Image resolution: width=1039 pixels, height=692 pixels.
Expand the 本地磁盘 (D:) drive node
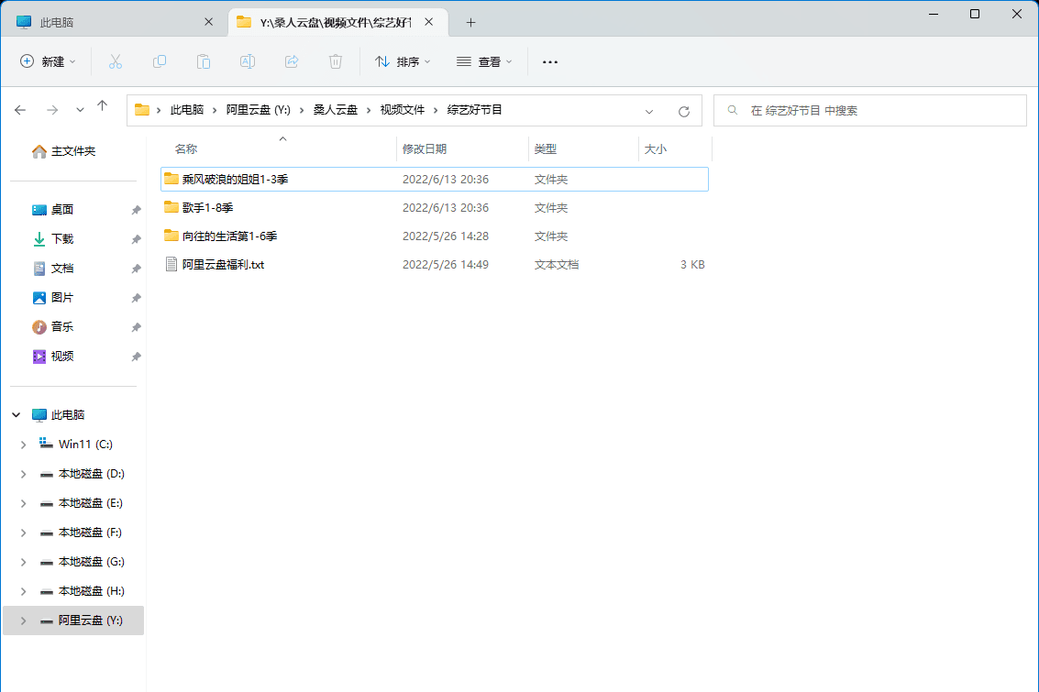[23, 474]
